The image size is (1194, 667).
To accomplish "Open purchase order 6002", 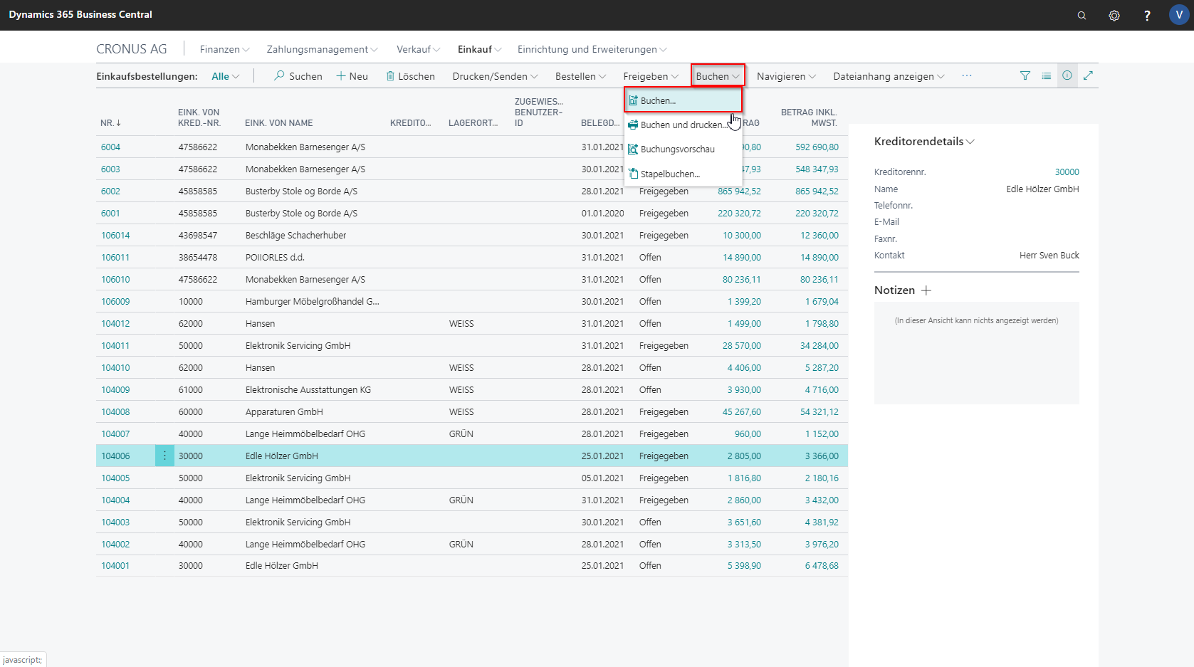I will pos(110,191).
